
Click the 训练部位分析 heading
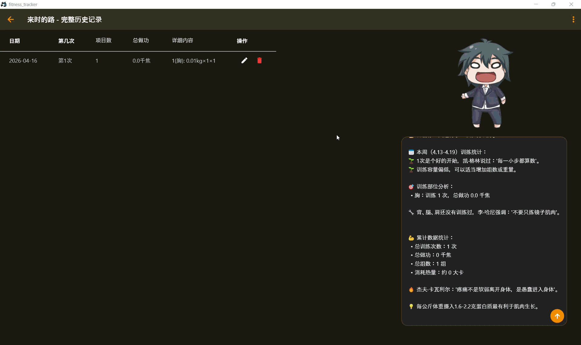click(431, 186)
